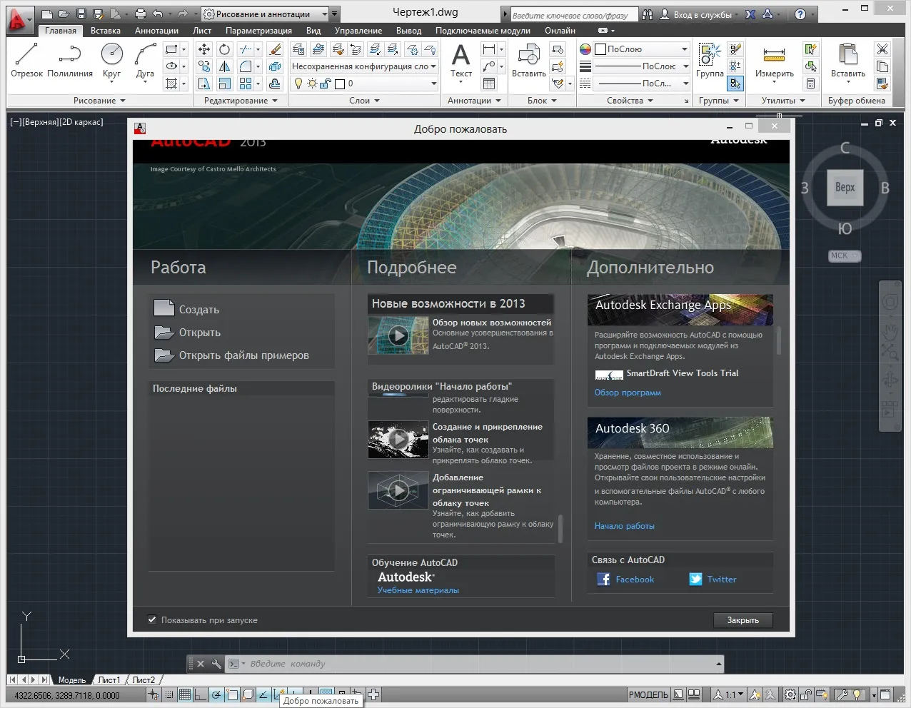This screenshot has width=911, height=708.
Task: Select the Отрезок line tool
Action: coord(26,60)
